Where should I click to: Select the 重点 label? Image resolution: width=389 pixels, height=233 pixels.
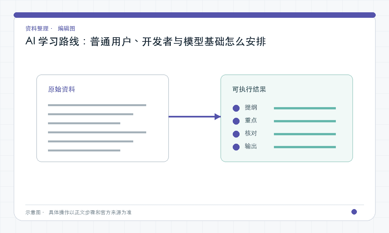click(251, 120)
